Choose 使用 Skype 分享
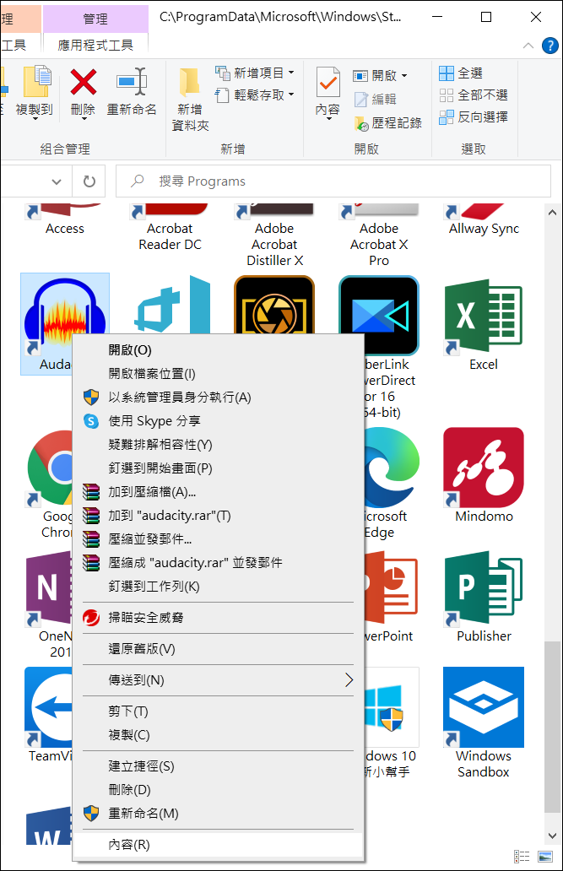The height and width of the screenshot is (871, 563). point(218,421)
